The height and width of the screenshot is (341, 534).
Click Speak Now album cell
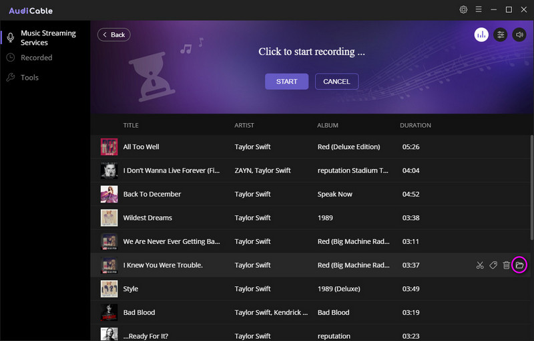335,194
